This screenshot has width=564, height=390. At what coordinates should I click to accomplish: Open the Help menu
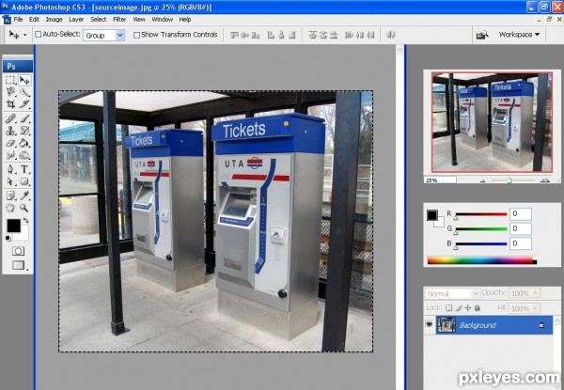pos(185,20)
